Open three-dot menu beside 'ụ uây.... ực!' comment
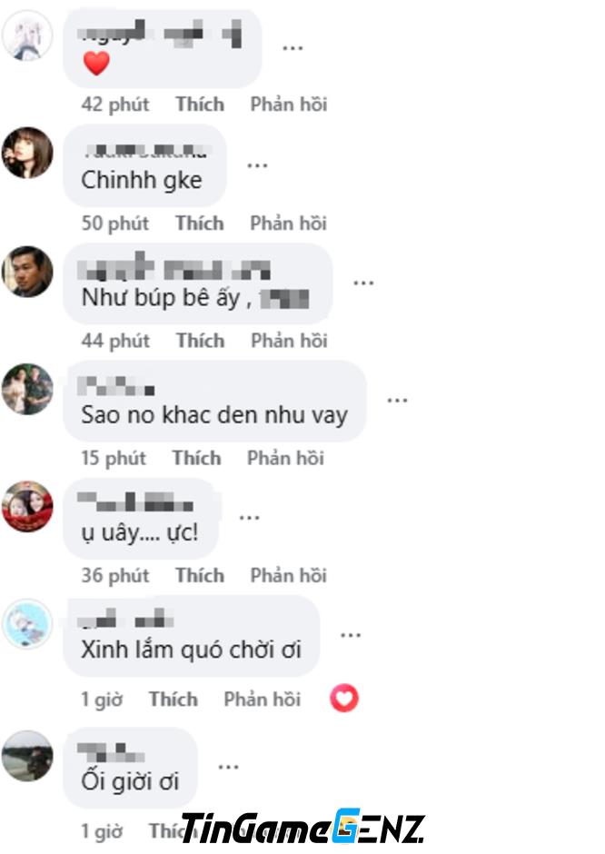Image resolution: width=605 pixels, height=854 pixels. point(250,518)
